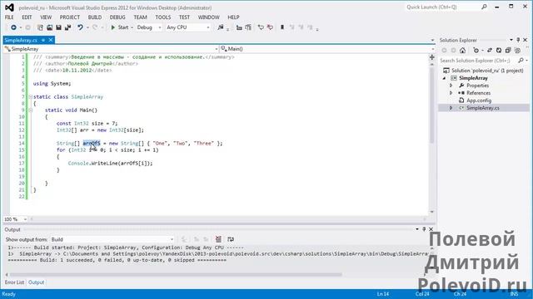Open the SimpleArray class navigation dropdown

coord(111,49)
